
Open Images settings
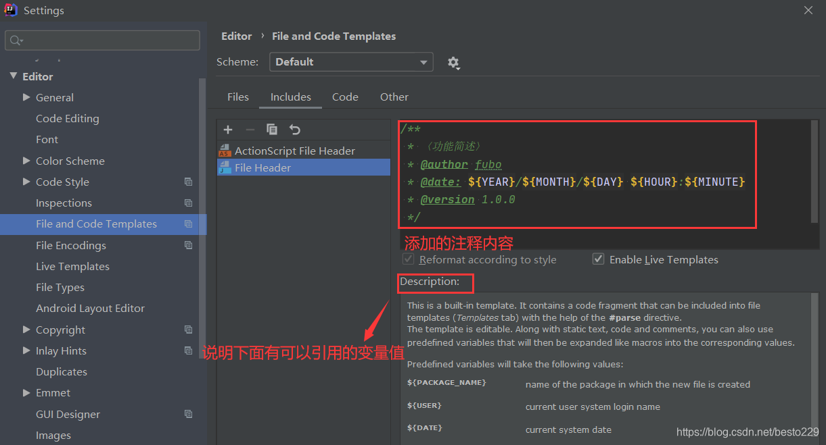pos(53,435)
